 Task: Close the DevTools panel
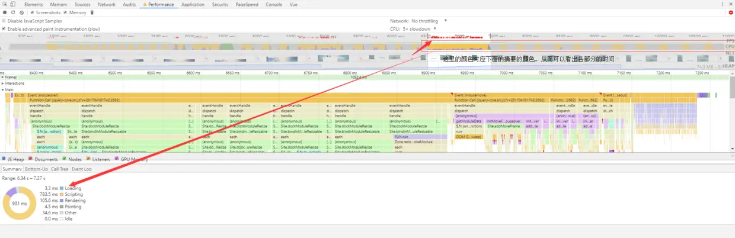(730, 4)
